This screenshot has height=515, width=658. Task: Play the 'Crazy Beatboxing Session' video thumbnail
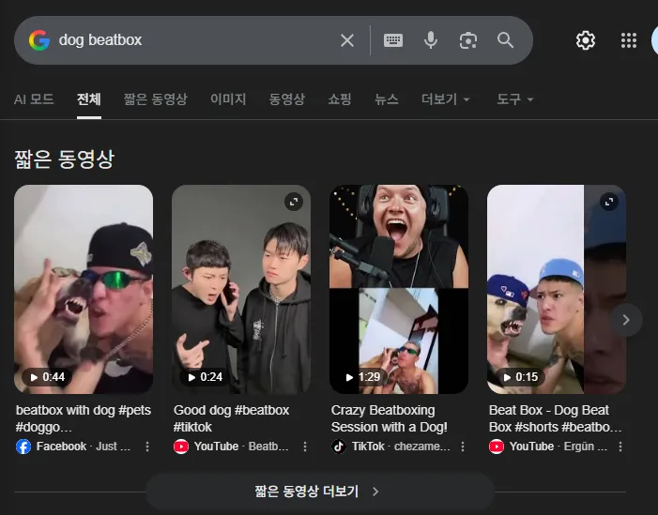click(x=399, y=289)
